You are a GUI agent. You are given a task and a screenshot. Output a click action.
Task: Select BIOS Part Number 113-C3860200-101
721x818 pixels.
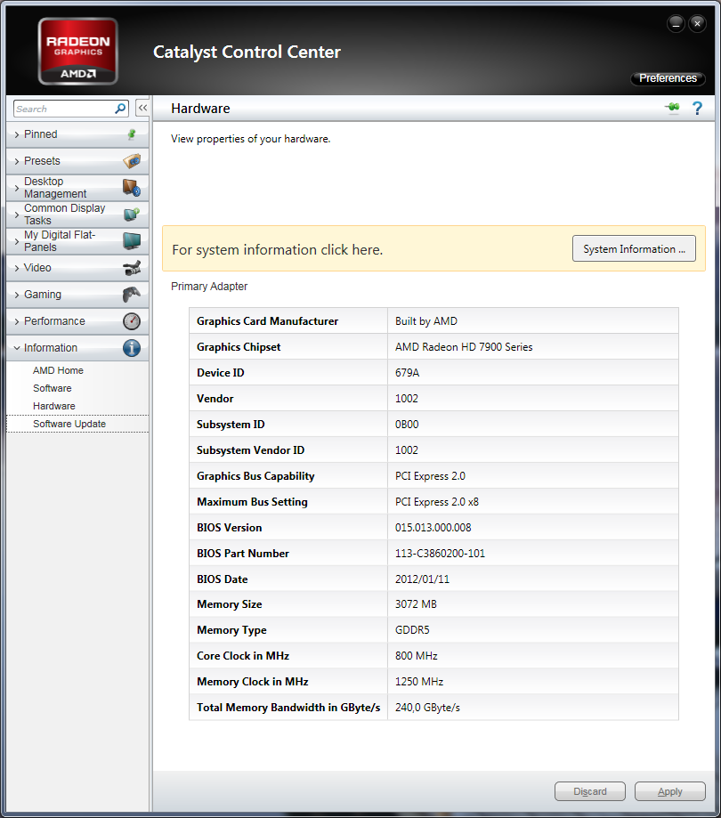(440, 553)
